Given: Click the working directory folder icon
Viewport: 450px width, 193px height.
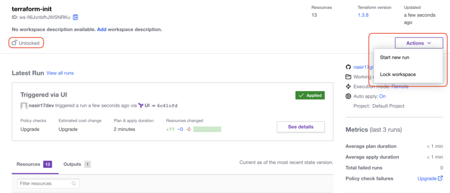Looking at the screenshot, I should tap(348, 76).
